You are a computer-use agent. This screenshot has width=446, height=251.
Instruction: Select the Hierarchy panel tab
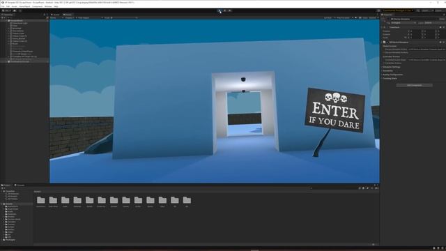[8, 15]
